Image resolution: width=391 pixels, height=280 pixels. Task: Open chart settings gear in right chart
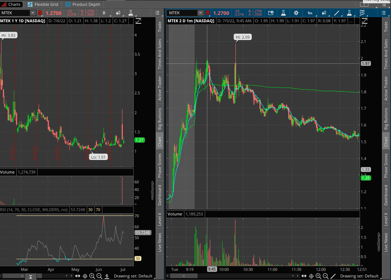(x=296, y=13)
